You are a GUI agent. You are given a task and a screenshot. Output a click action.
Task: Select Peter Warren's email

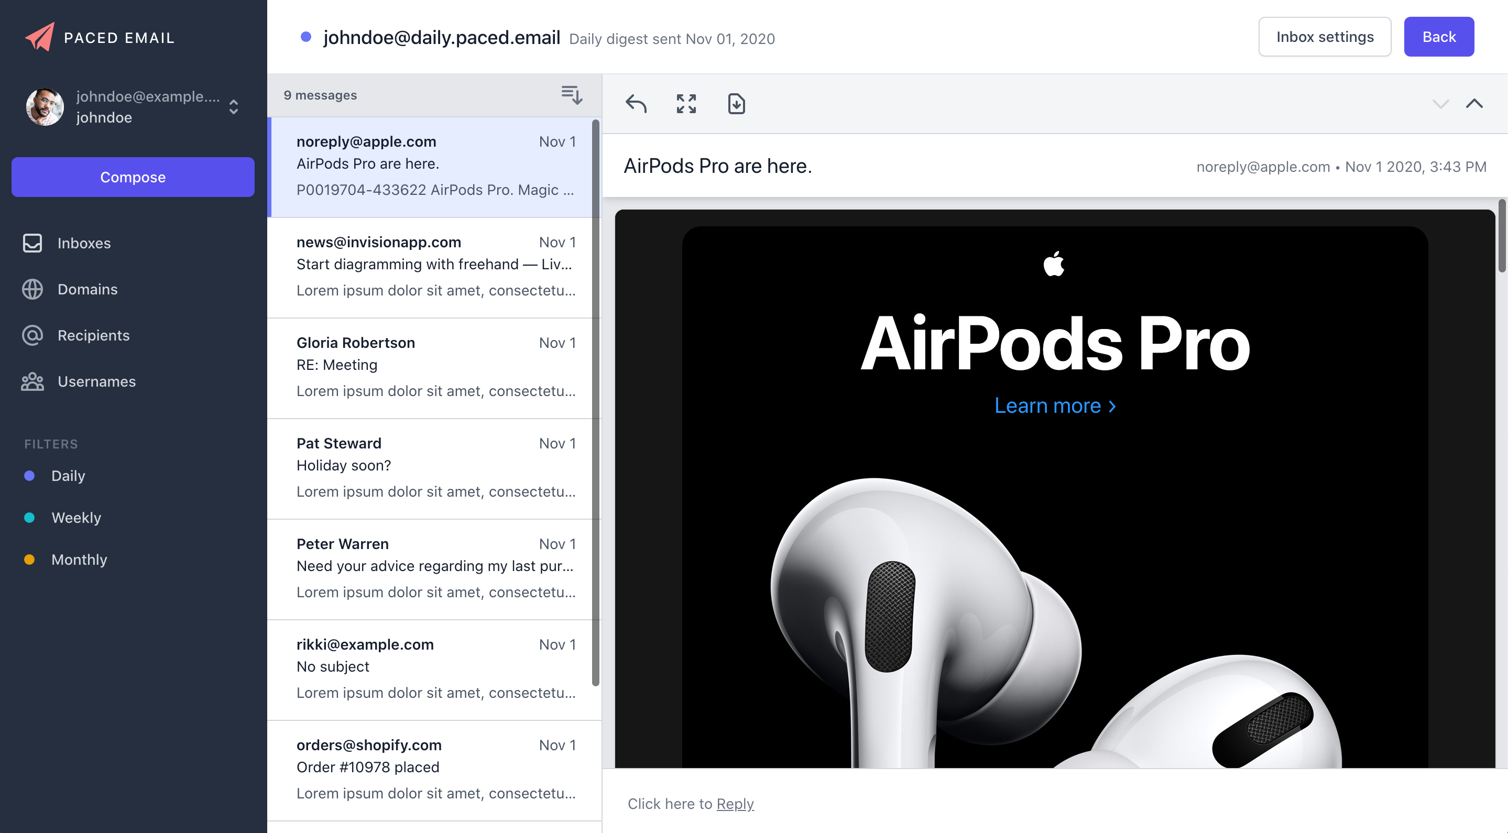(433, 568)
